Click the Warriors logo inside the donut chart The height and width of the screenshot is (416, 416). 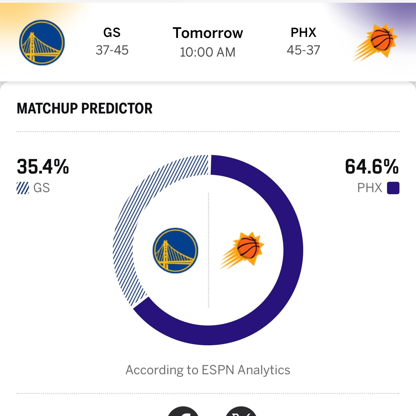(175, 250)
